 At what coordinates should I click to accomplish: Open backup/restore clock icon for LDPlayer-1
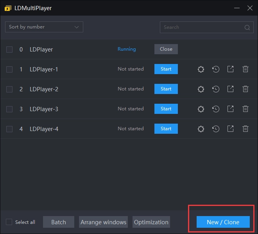point(215,69)
